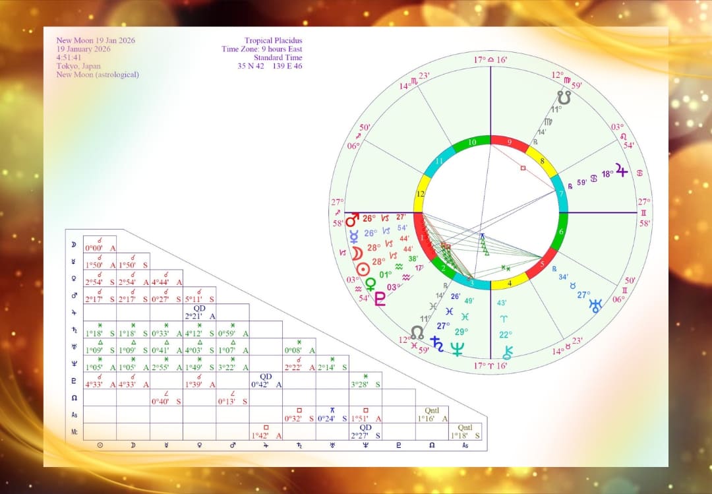
Task: Click the dark blue Saturn glyph
Action: point(436,341)
